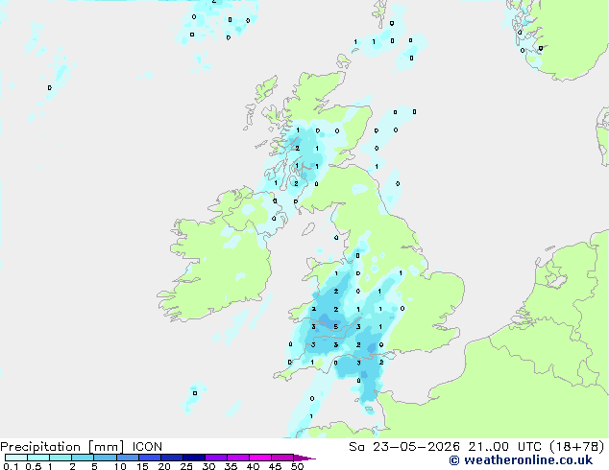Viewport: 609px width, 470px height.
Task: Click the 35 to 40 mm legend swatch
Action: pos(238,458)
